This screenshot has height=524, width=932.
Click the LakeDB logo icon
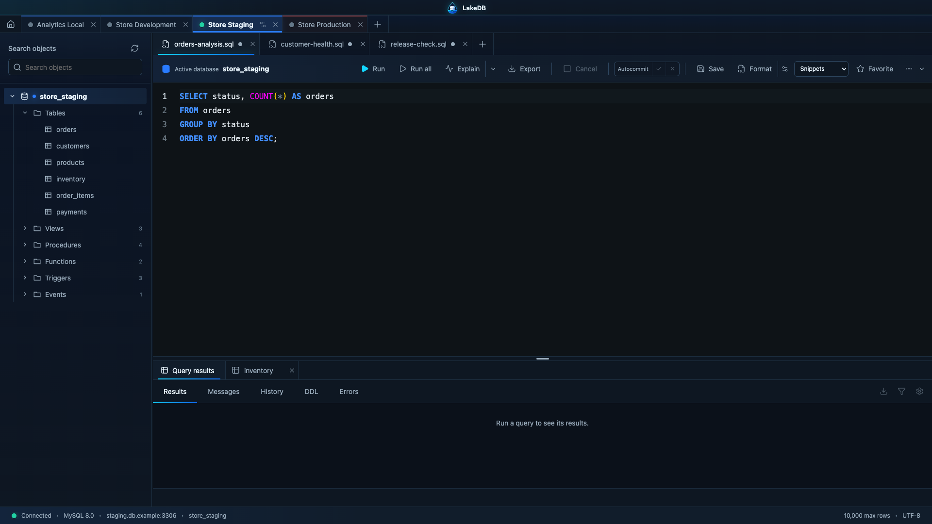[452, 8]
